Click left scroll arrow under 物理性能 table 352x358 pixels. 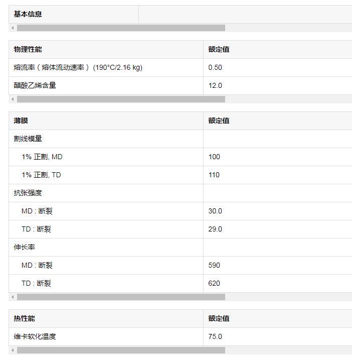13,99
